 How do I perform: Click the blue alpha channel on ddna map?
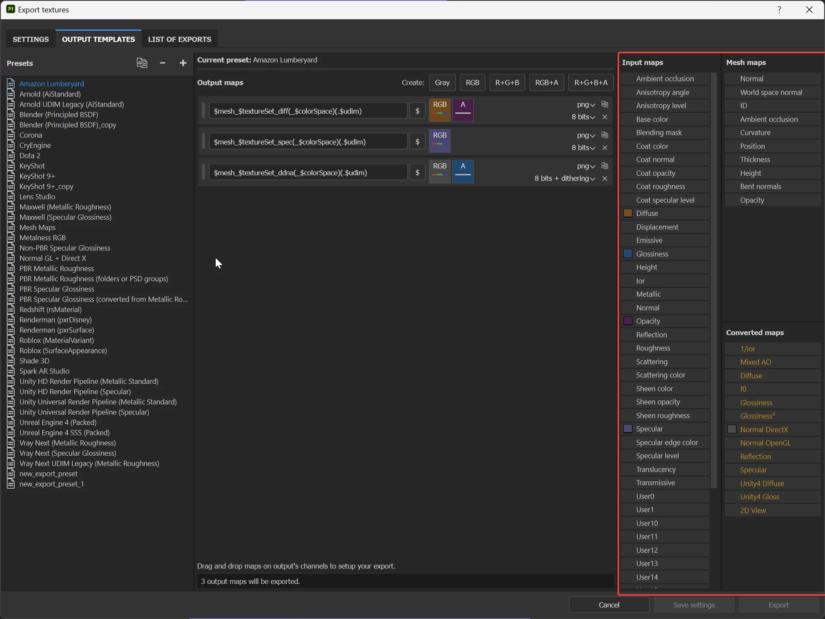[463, 172]
